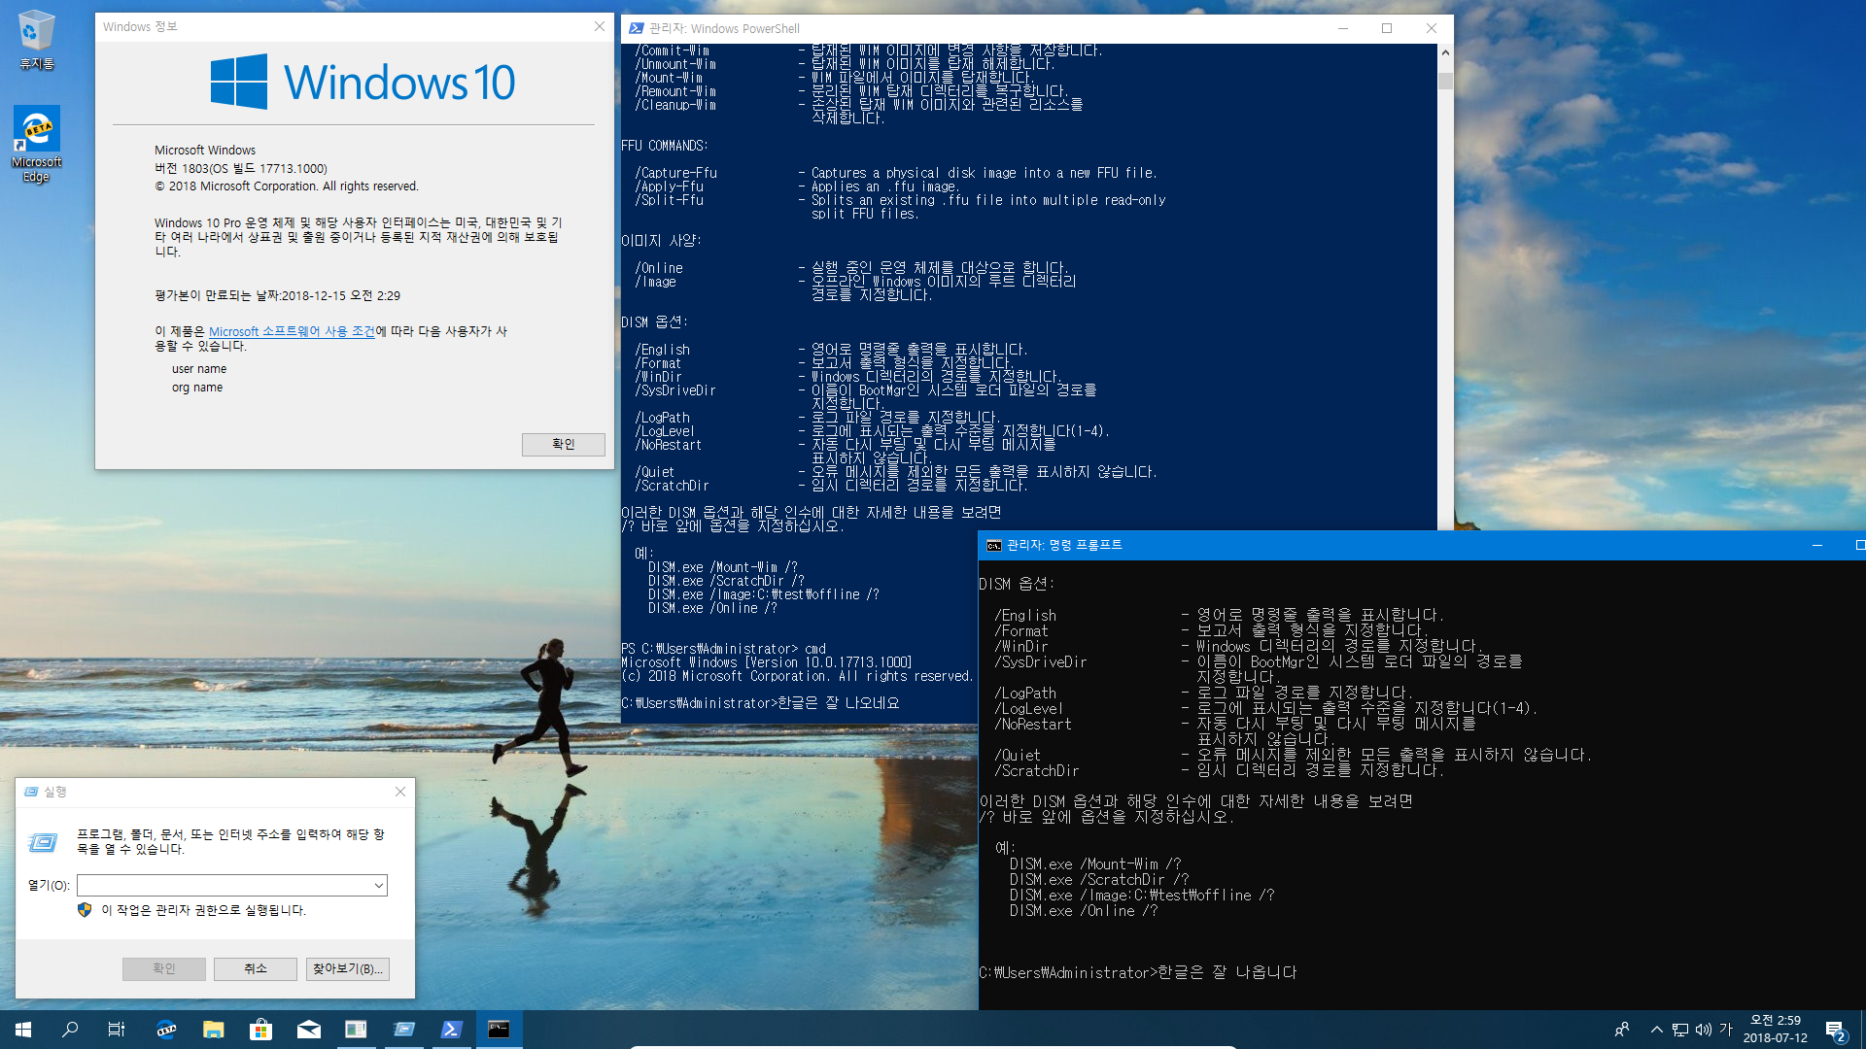Minimize the PowerShell window

pos(1343,28)
